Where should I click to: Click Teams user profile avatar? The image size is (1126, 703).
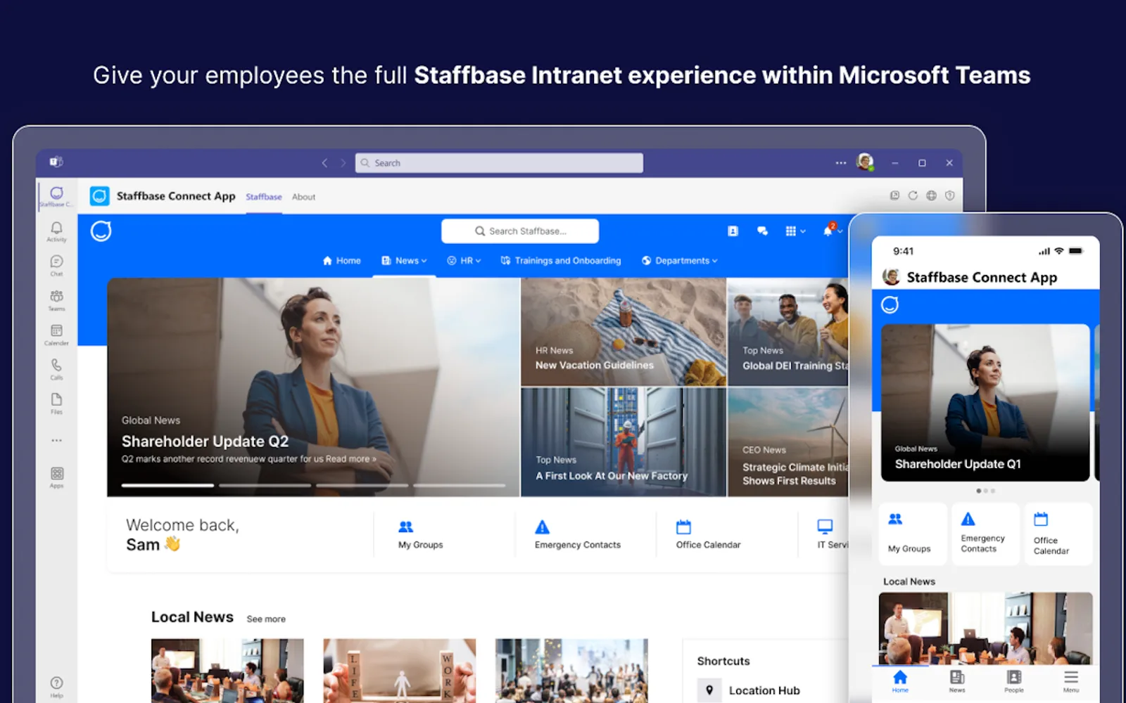click(865, 162)
